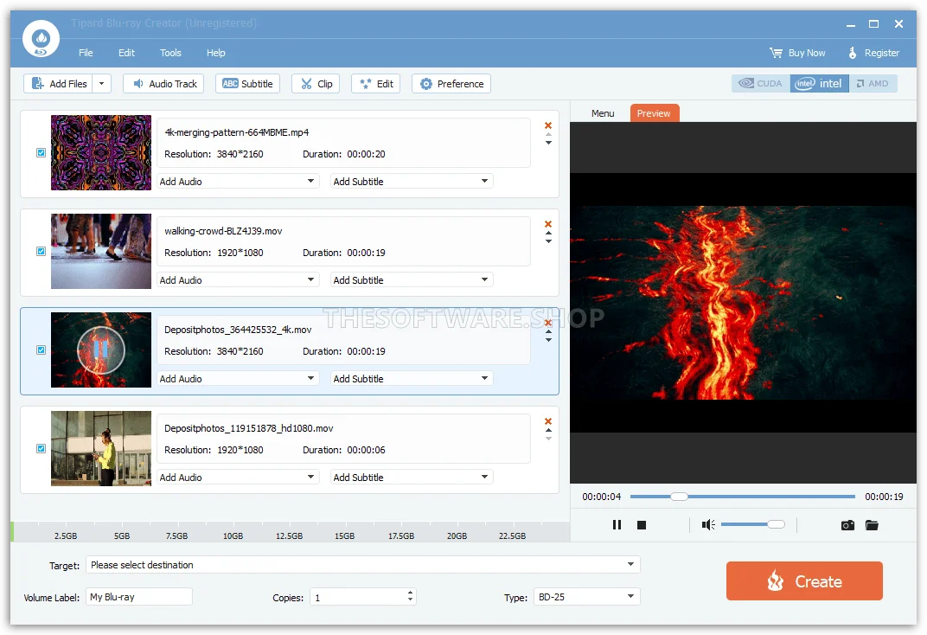Open the Edit menu in menu bar

coord(126,53)
